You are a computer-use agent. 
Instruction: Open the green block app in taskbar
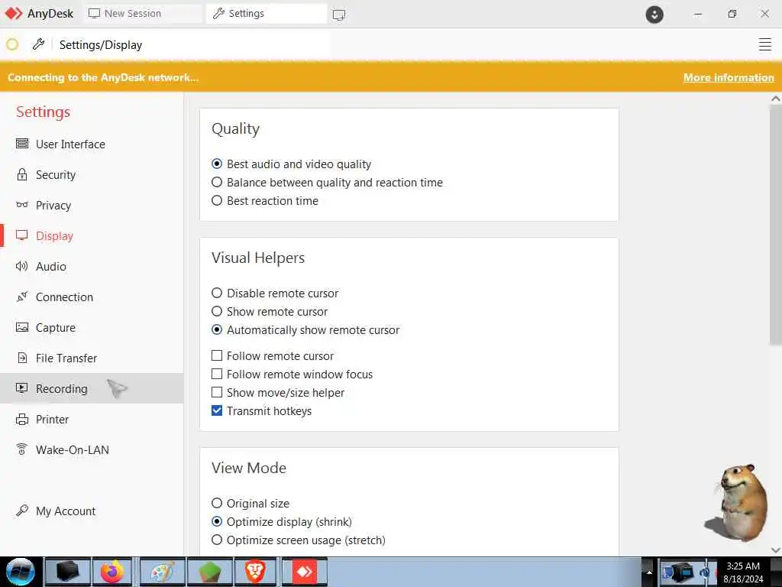point(211,572)
